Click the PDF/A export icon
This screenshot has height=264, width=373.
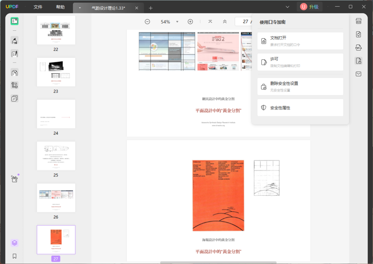tap(358, 47)
